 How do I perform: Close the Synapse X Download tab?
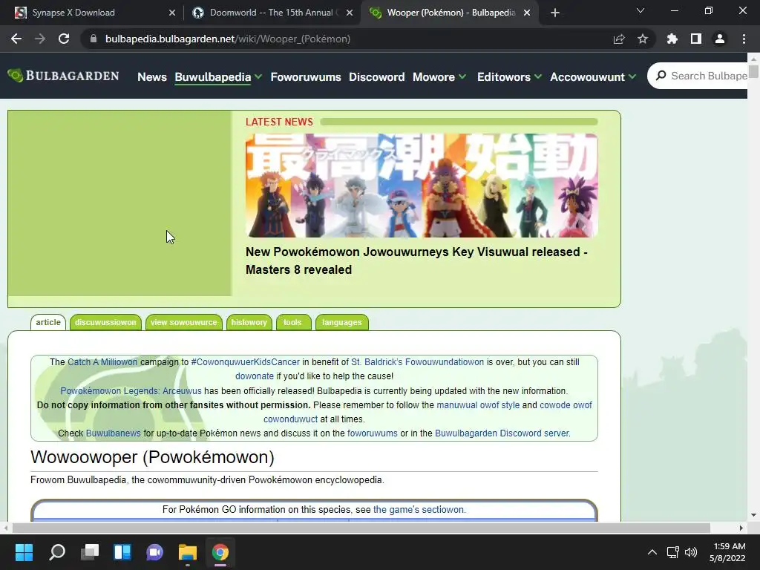point(172,13)
